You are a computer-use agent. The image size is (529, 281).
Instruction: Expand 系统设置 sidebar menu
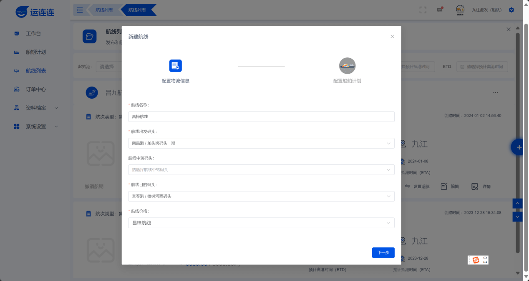36,127
